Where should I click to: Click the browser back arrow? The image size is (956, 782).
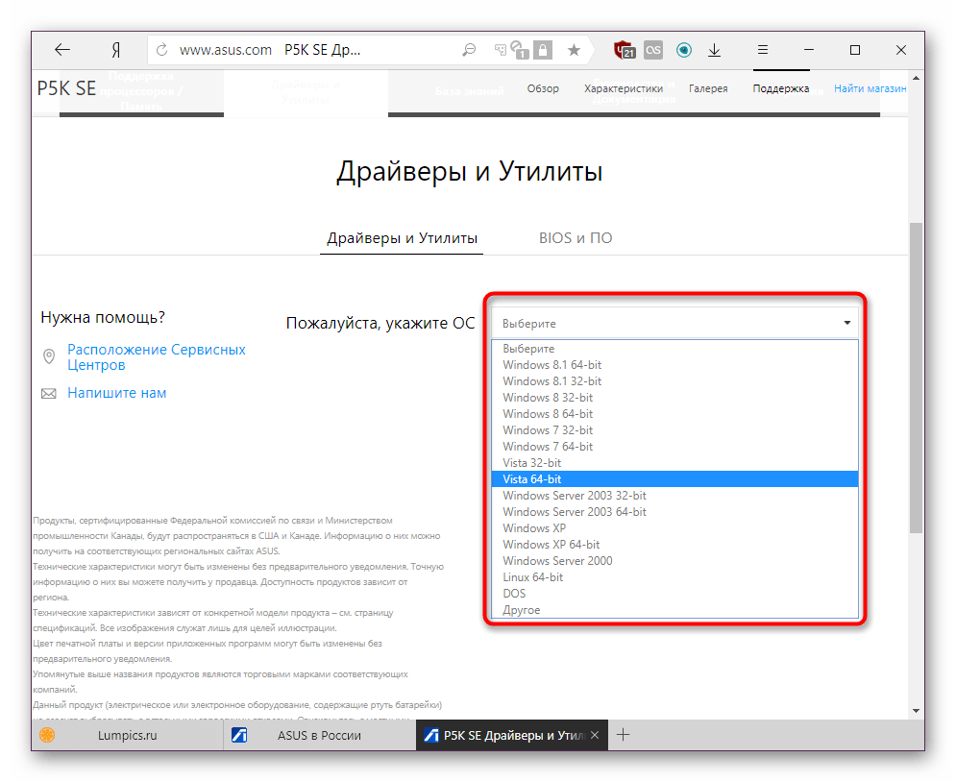pos(62,50)
